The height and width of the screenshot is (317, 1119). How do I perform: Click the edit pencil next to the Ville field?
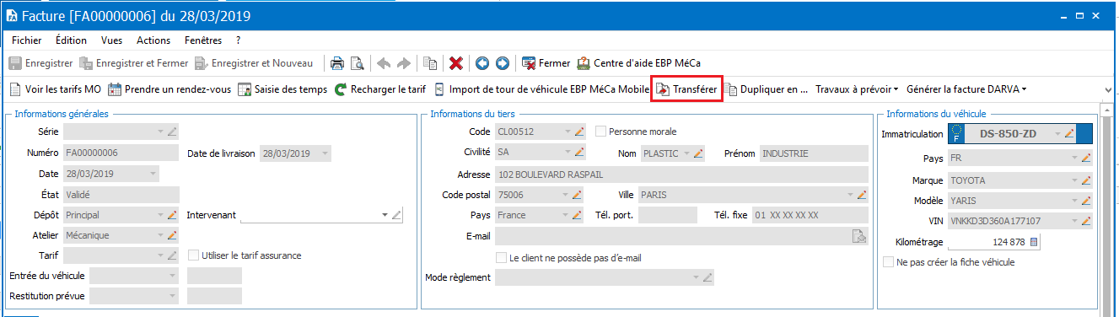[x=862, y=195]
